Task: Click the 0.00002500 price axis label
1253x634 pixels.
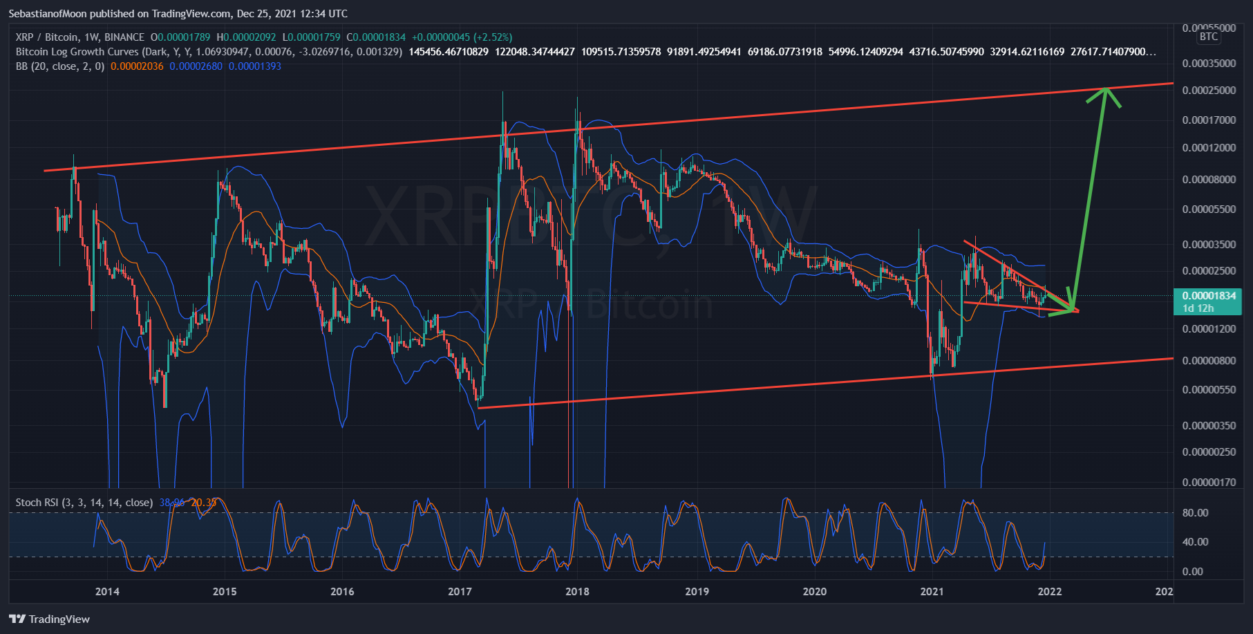Action: coord(1209,271)
